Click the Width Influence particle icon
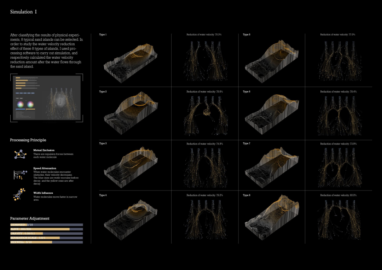 pyautogui.click(x=20, y=195)
